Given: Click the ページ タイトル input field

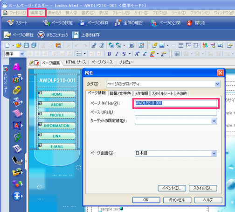Looking at the screenshot, I should tap(176, 103).
